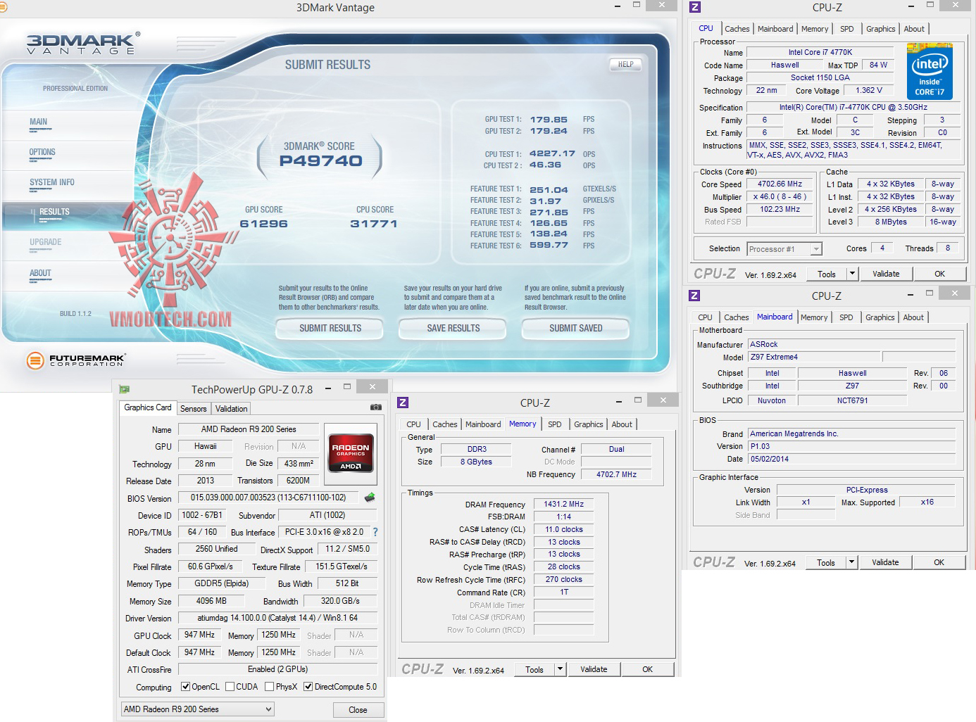
Task: Open System Info in 3DMark Vantage
Action: pyautogui.click(x=52, y=182)
